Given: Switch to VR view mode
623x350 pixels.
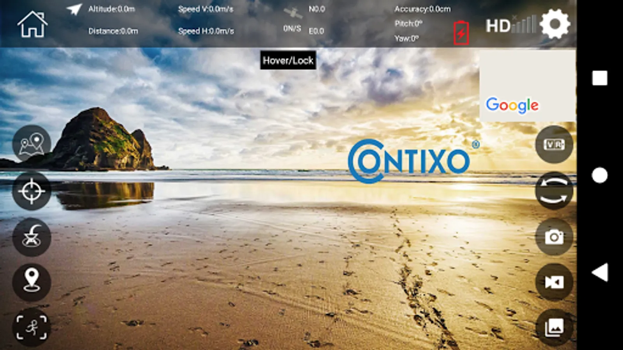Looking at the screenshot, I should [x=554, y=145].
